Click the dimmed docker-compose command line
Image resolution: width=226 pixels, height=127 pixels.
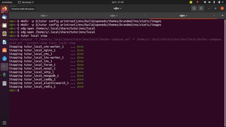coord(116,41)
